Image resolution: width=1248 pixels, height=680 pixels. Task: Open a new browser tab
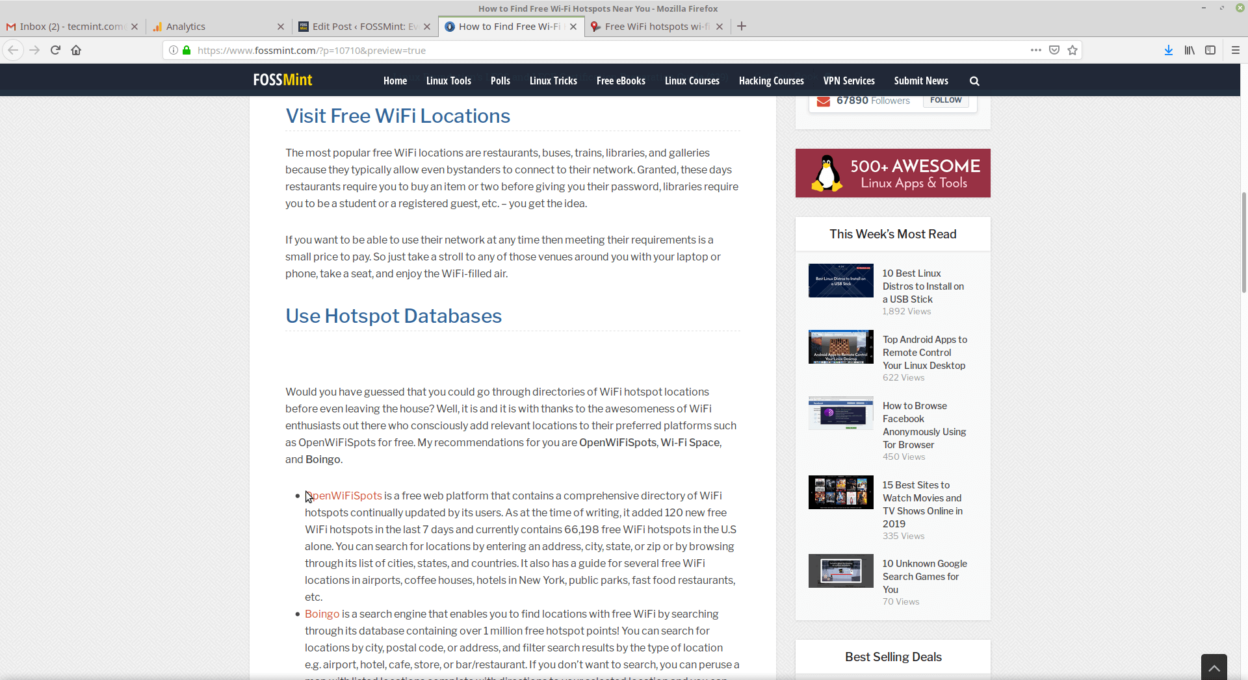(742, 26)
